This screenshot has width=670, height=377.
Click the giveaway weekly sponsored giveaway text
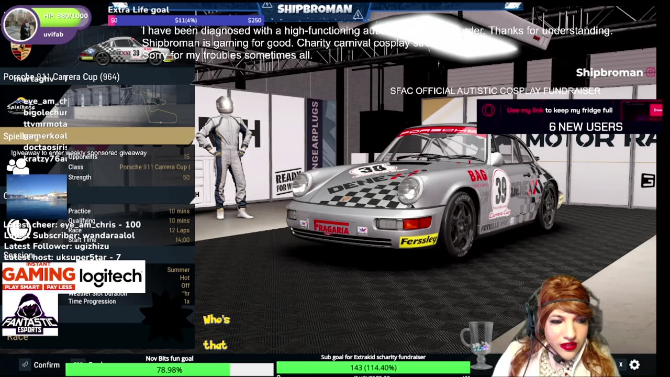pos(79,153)
